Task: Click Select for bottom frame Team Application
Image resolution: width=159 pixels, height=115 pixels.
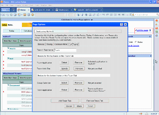Action: pyautogui.click(x=64, y=90)
